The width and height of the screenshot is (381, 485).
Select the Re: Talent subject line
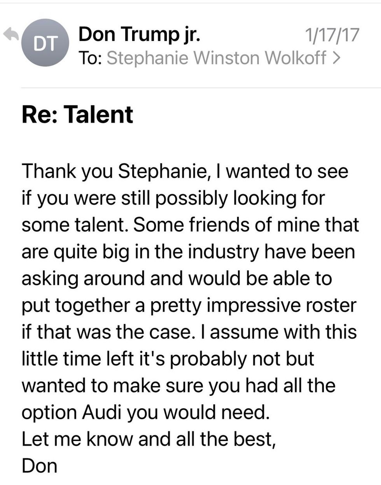tap(77, 114)
